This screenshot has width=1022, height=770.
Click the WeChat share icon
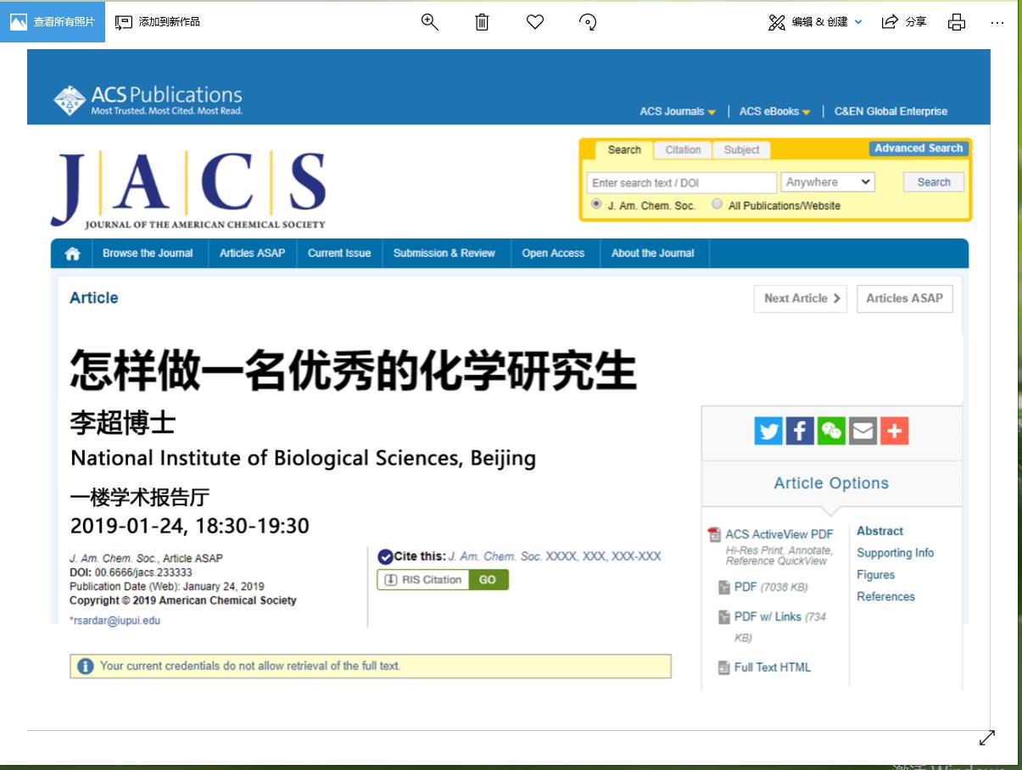point(831,431)
